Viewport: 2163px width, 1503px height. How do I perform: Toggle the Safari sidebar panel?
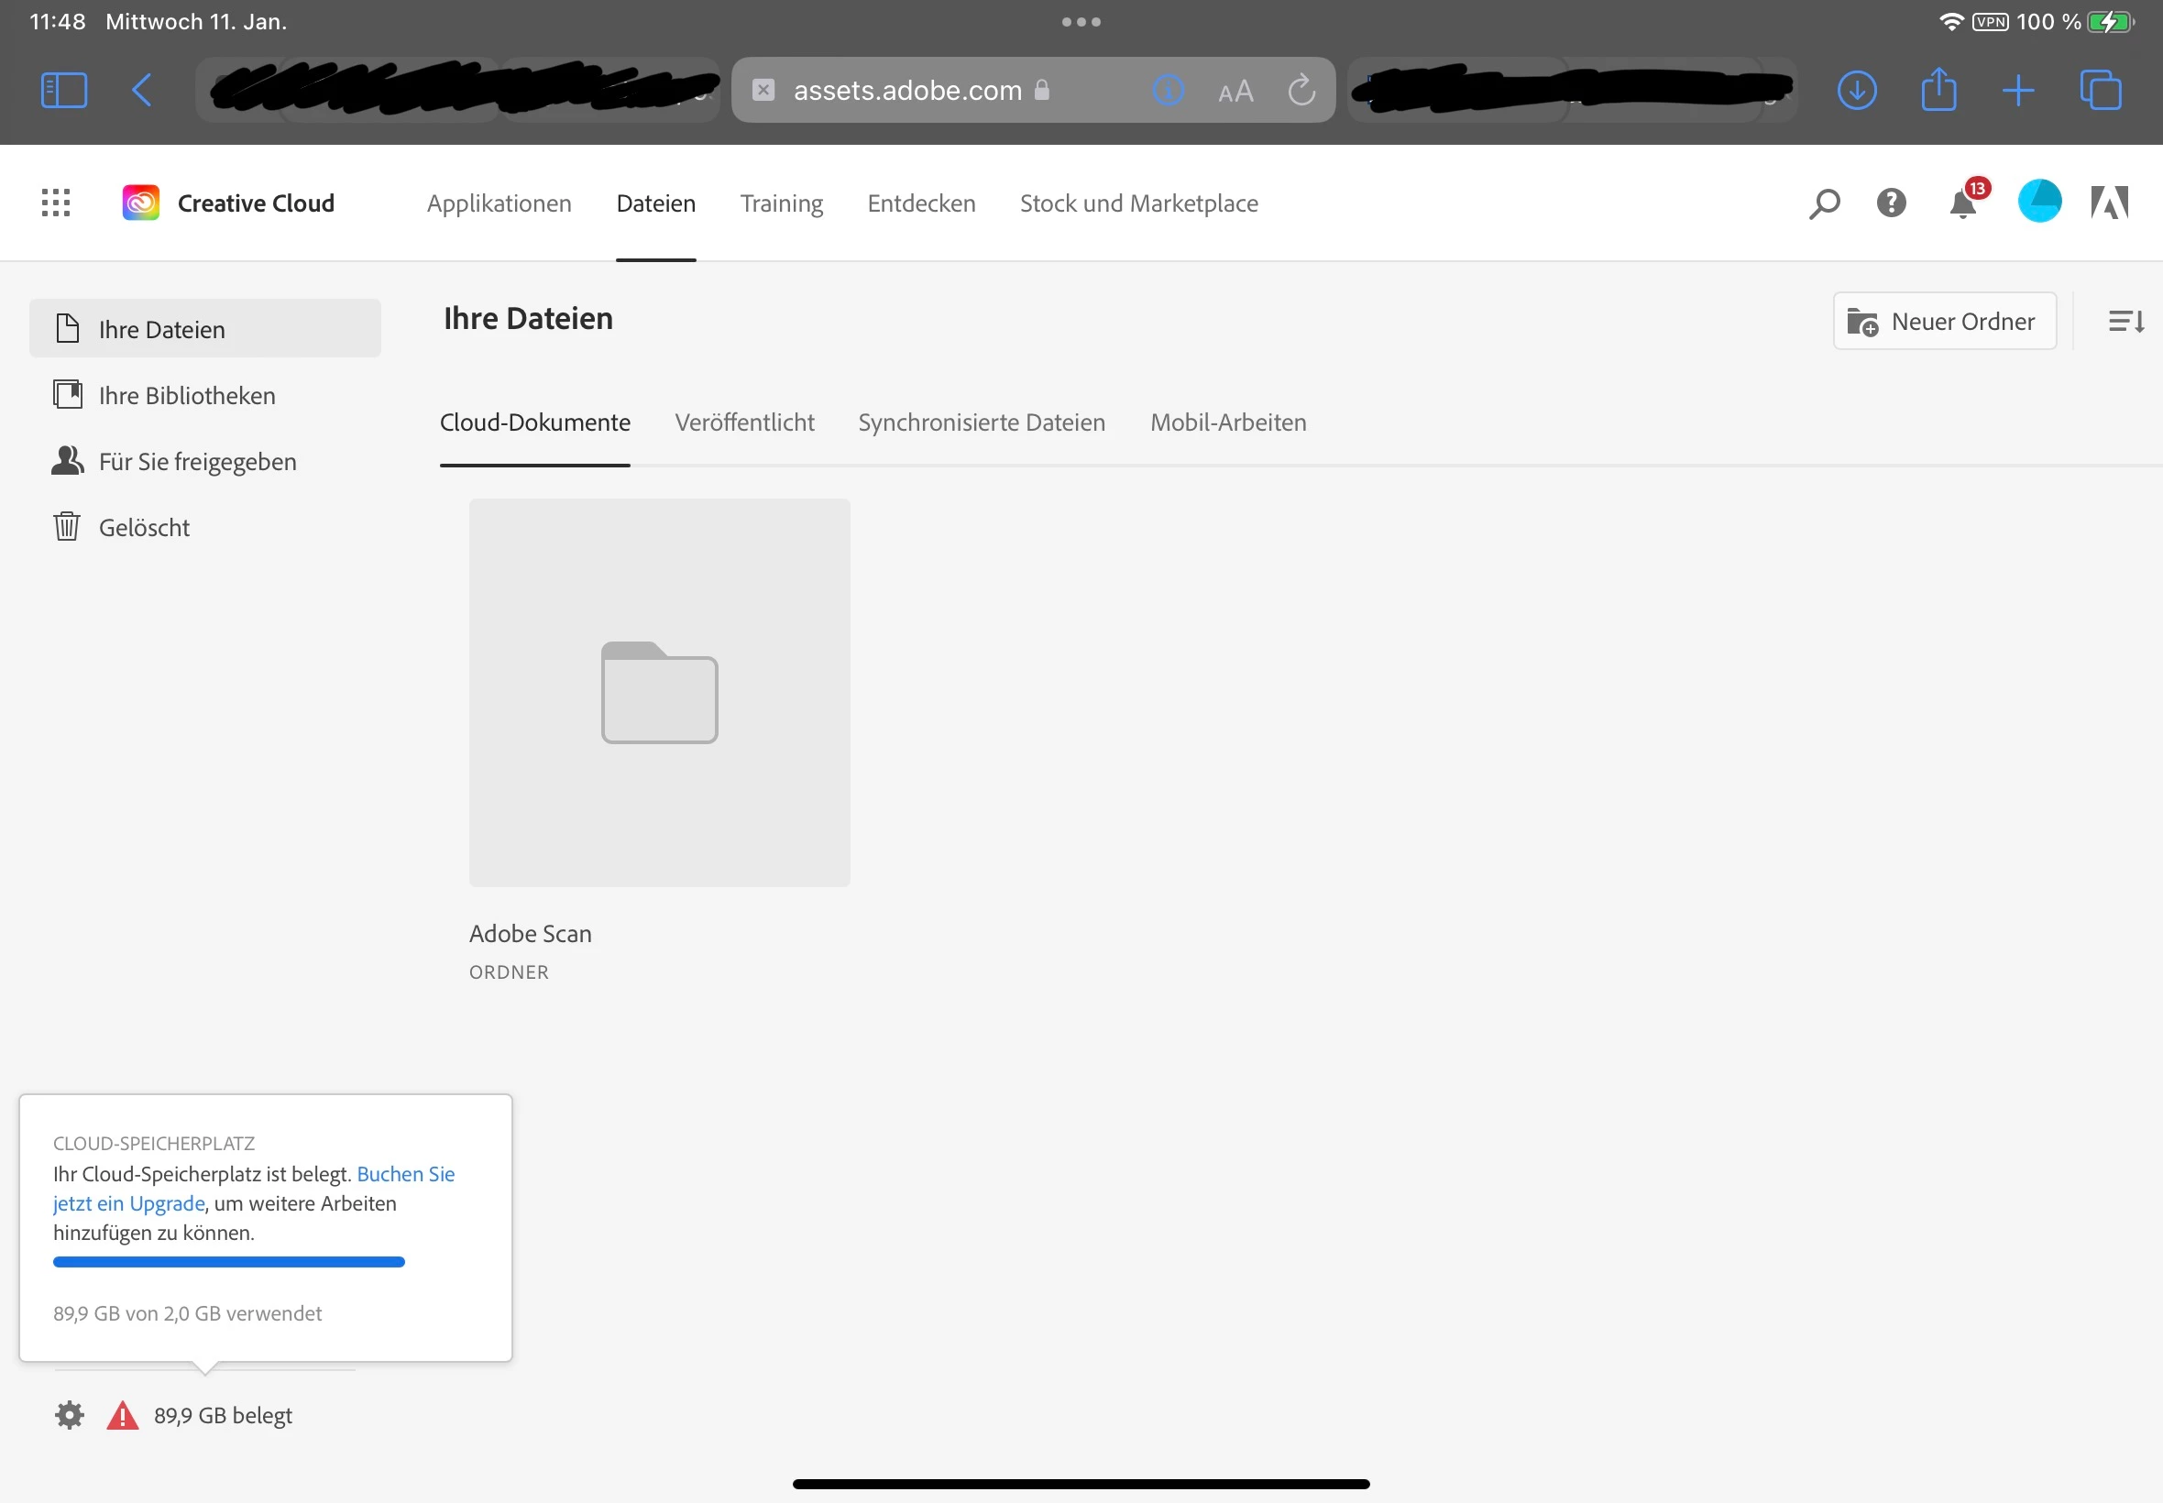[64, 91]
